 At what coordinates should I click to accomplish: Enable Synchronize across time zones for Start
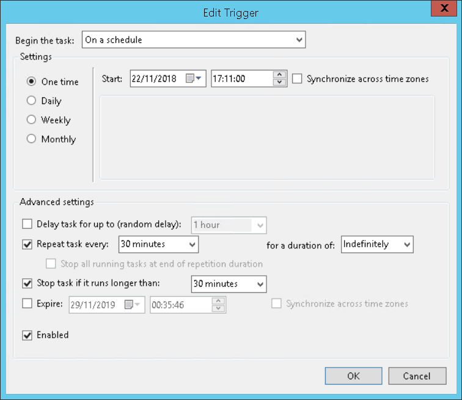(x=298, y=79)
